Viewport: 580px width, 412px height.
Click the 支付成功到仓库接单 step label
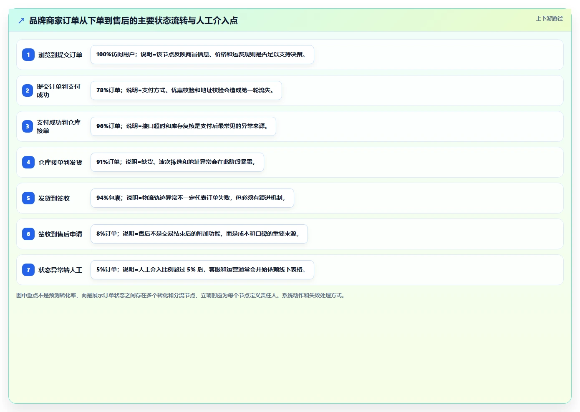(x=58, y=126)
